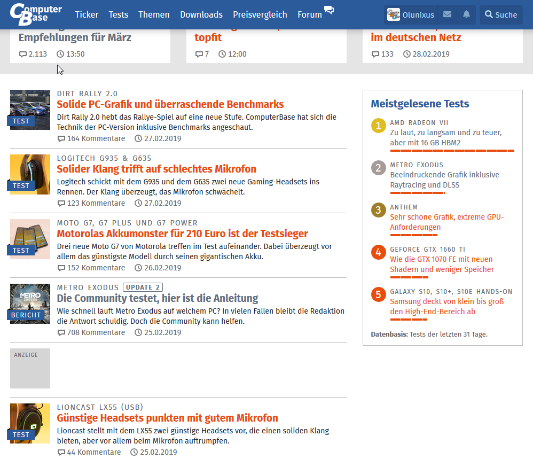533x459 pixels.
Task: Open the Moto G7 phones thumbnail
Action: [x=30, y=239]
